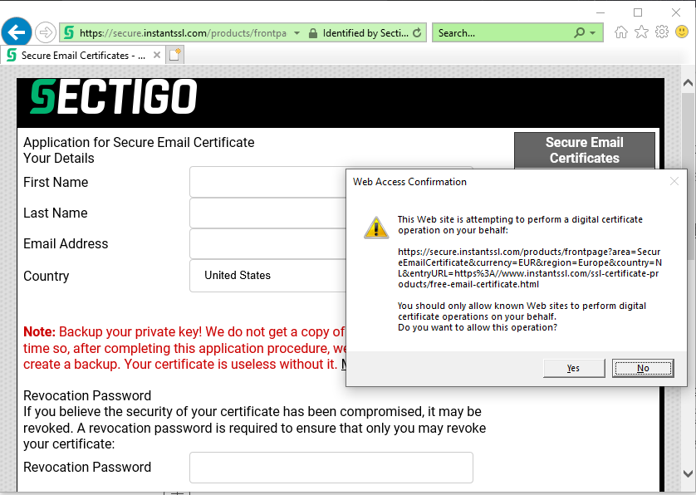Go back using the browser back arrow

[x=17, y=32]
